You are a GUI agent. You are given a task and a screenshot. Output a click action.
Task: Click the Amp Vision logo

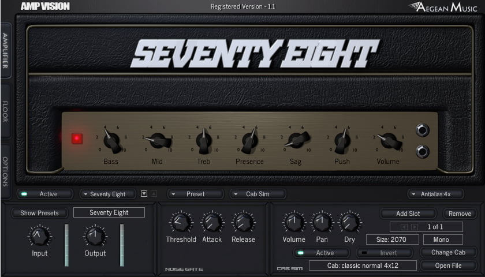[45, 6]
